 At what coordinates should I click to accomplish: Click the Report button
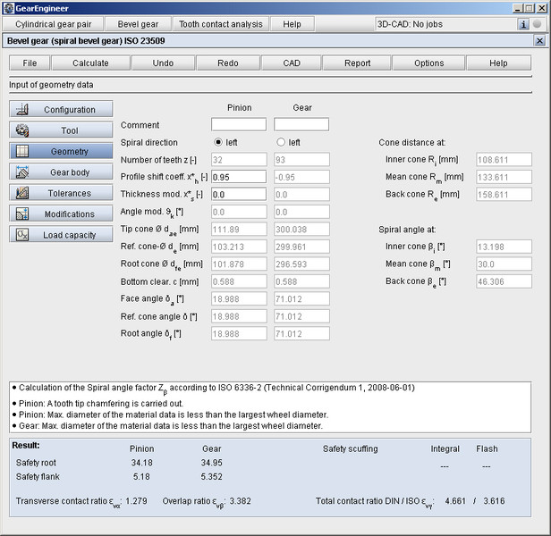(x=358, y=63)
